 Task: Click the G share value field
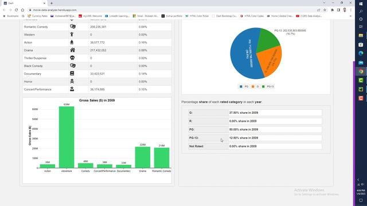[275, 113]
